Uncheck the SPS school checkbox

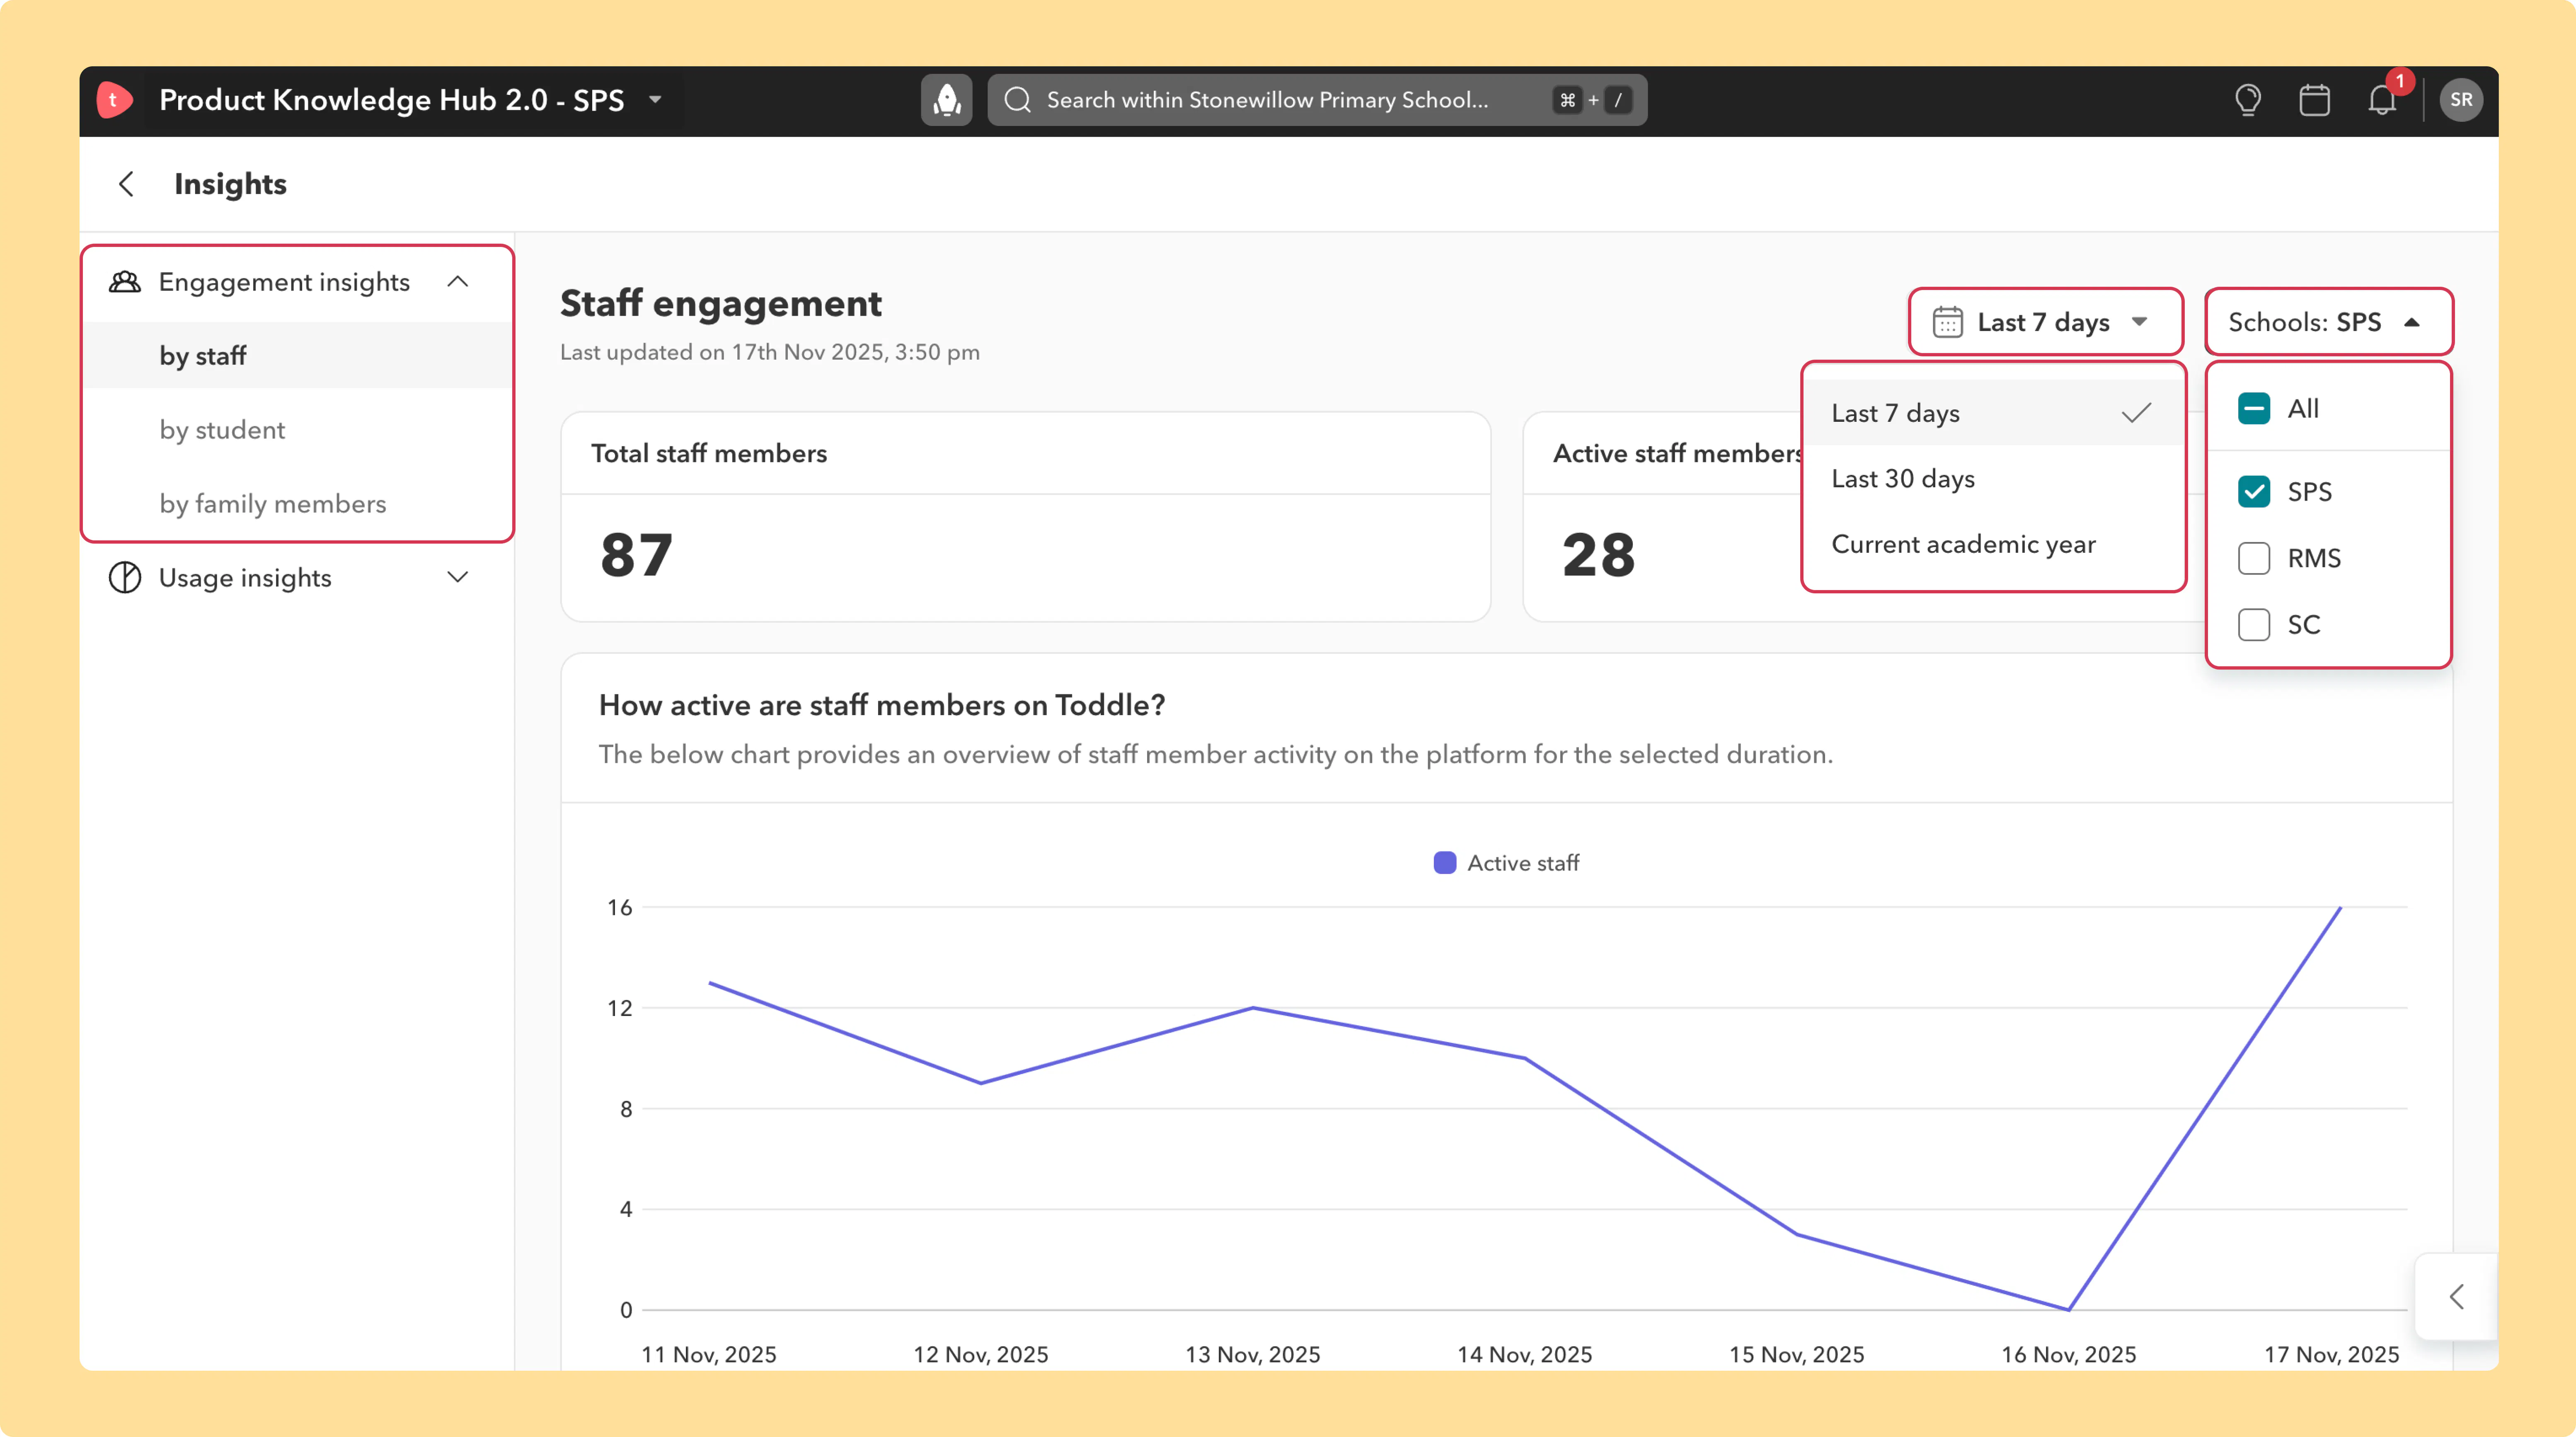[x=2254, y=492]
